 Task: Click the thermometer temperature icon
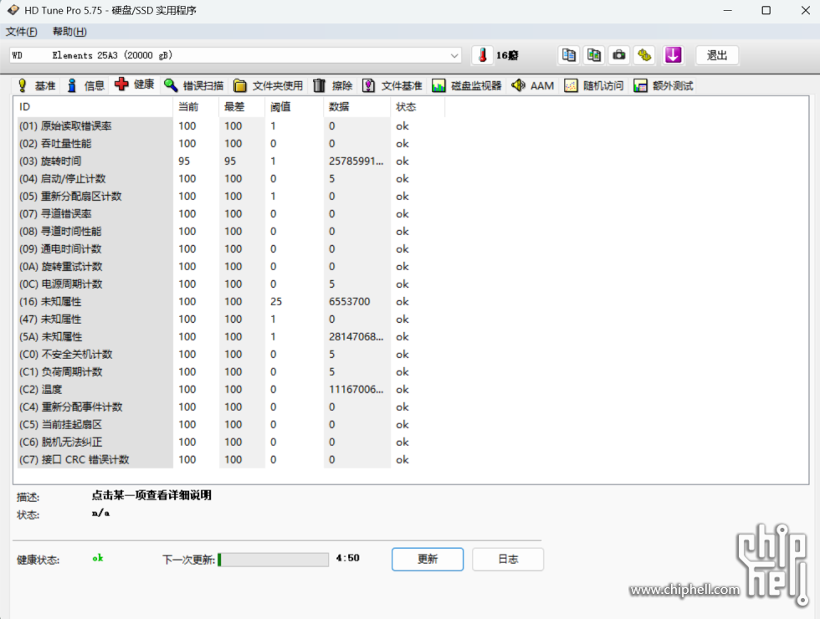(483, 55)
